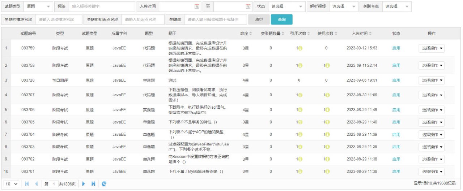This screenshot has width=463, height=191.
Task: Click the page number input box
Action: point(53,184)
